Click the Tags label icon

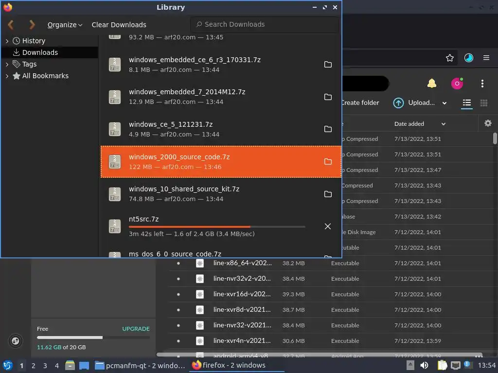click(16, 64)
